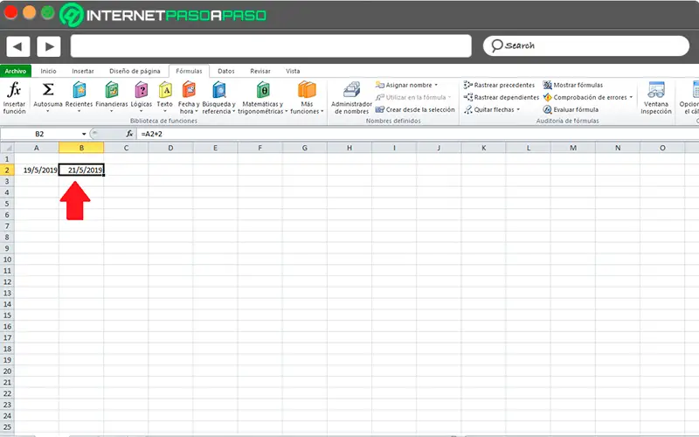Image resolution: width=699 pixels, height=437 pixels.
Task: Open the Archivo tab
Action: click(16, 71)
